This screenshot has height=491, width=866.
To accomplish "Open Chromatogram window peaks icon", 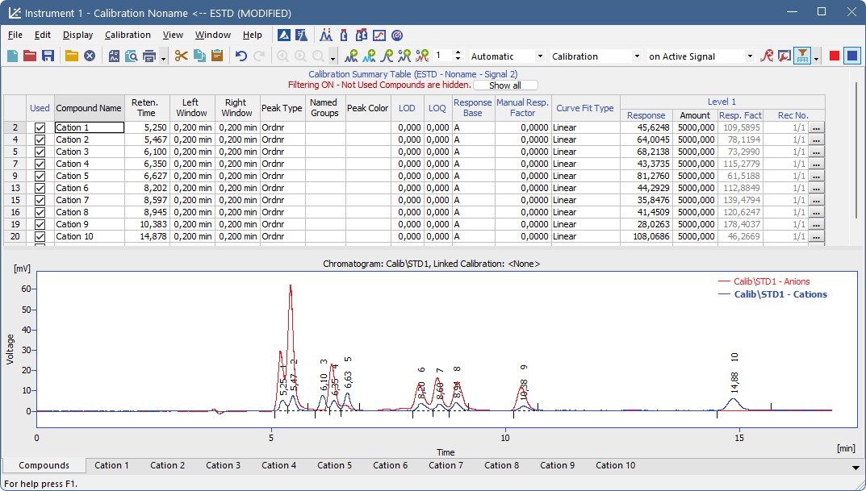I will (326, 35).
